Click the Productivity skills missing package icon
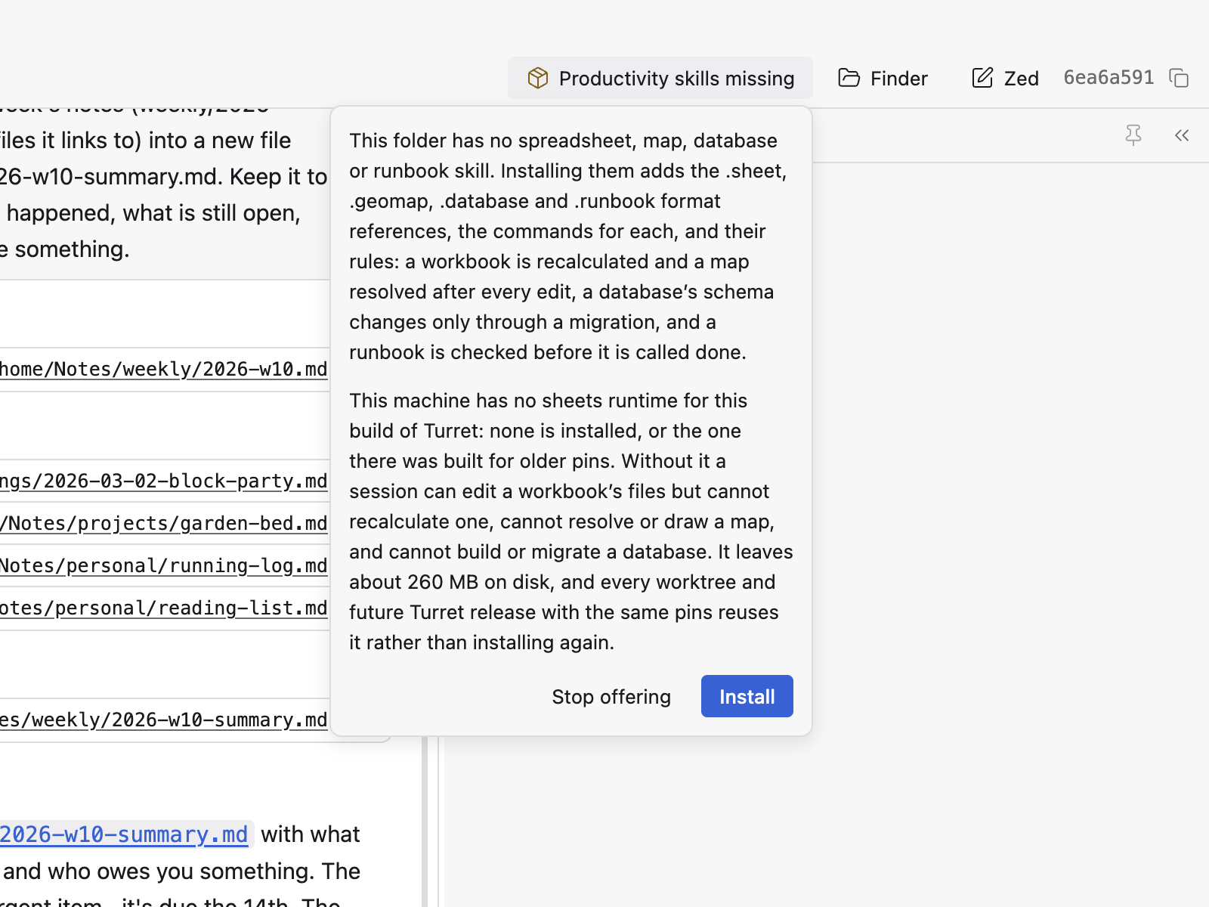1209x907 pixels. 538,78
